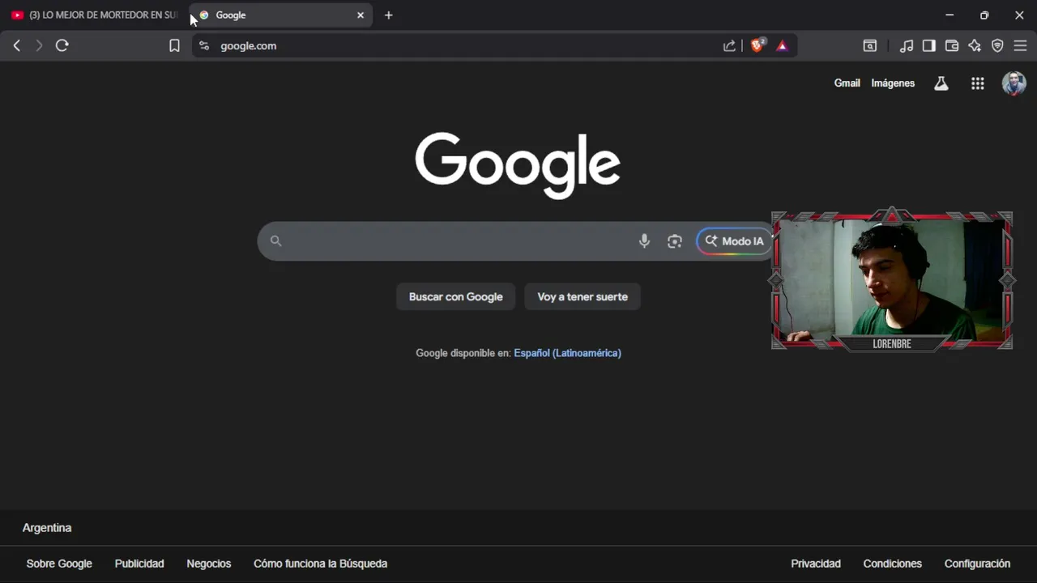Screen dimensions: 1037x583
Task: Open Privacidad footer link
Action: coord(816,564)
